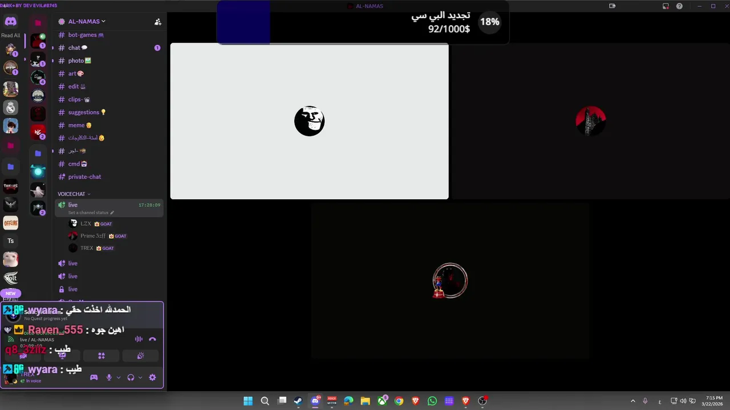Turn on camera in voice panel
730x410 pixels.
(x=23, y=356)
